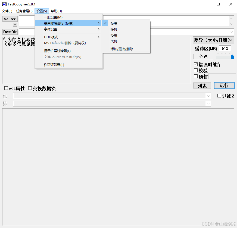Minimize the FastCopy window
Viewport: 237px width, 228px height.
tap(206, 4)
